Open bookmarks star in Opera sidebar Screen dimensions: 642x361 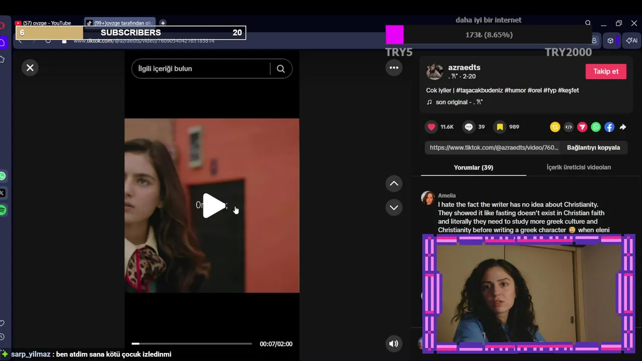(2, 60)
